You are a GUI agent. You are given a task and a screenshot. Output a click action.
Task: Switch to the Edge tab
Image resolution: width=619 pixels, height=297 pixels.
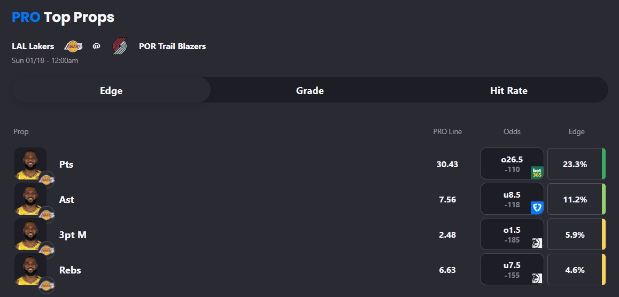pyautogui.click(x=111, y=90)
